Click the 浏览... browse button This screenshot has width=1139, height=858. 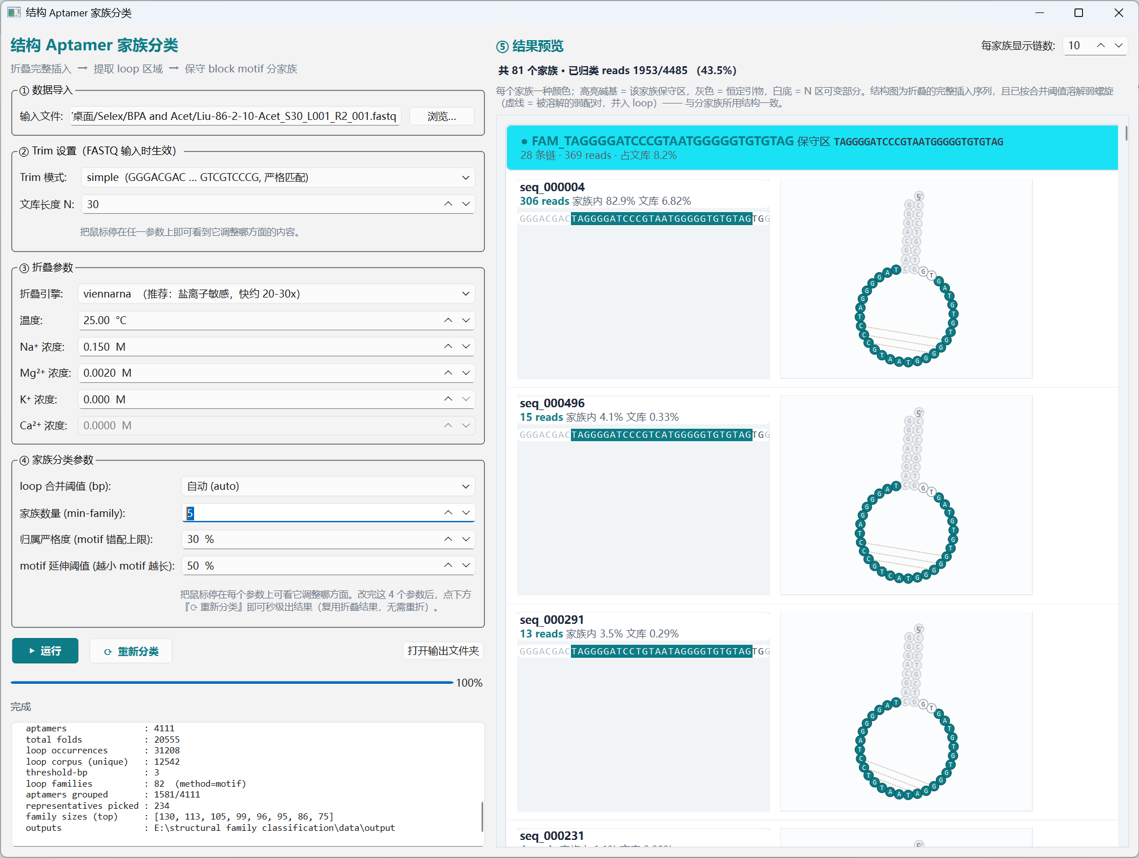pyautogui.click(x=441, y=117)
